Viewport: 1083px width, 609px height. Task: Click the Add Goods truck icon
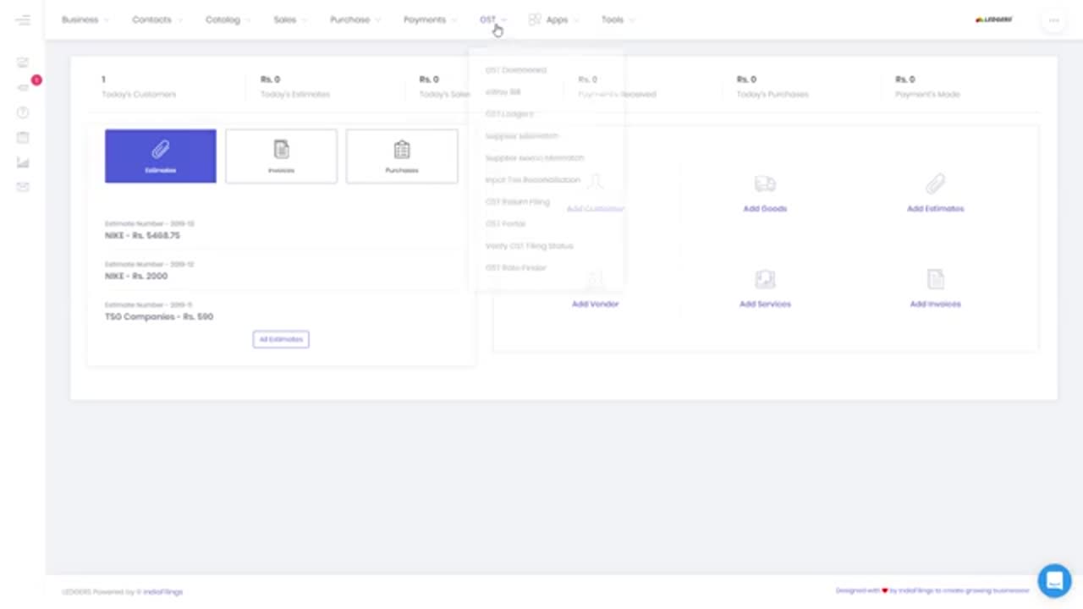click(x=764, y=184)
